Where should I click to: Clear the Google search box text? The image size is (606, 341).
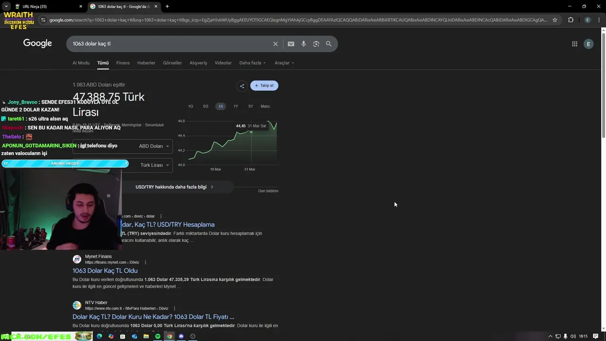(x=275, y=44)
